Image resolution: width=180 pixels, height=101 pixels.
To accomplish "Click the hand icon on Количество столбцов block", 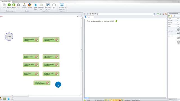I will pyautogui.click(x=48, y=83).
